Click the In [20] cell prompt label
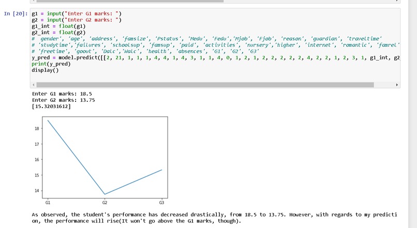The height and width of the screenshot is (228, 417). click(16, 13)
